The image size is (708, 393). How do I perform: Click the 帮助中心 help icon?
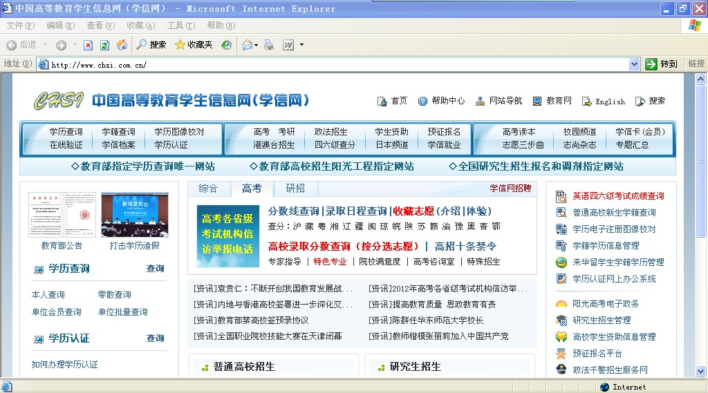click(422, 101)
